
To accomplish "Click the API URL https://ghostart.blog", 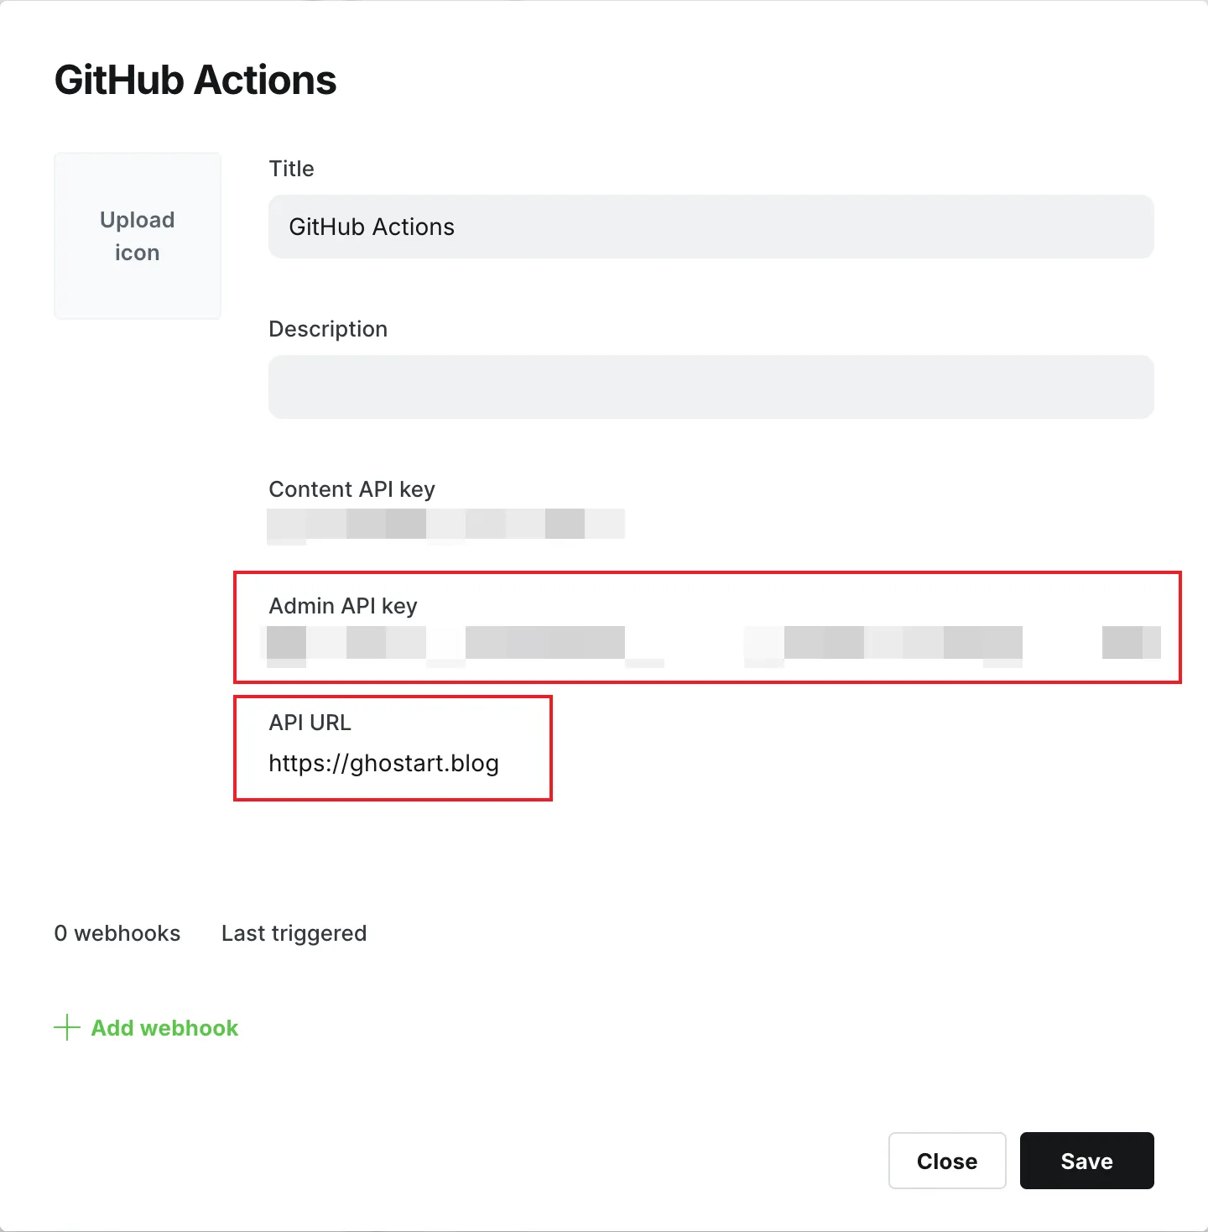I will coord(384,763).
